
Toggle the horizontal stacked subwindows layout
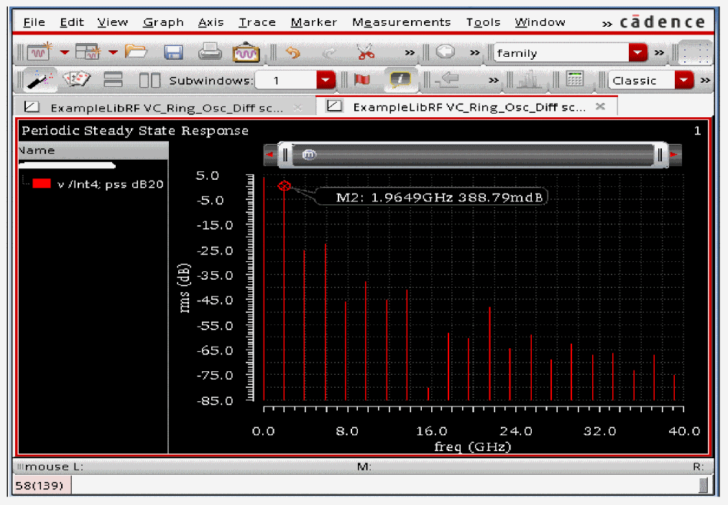coord(114,80)
